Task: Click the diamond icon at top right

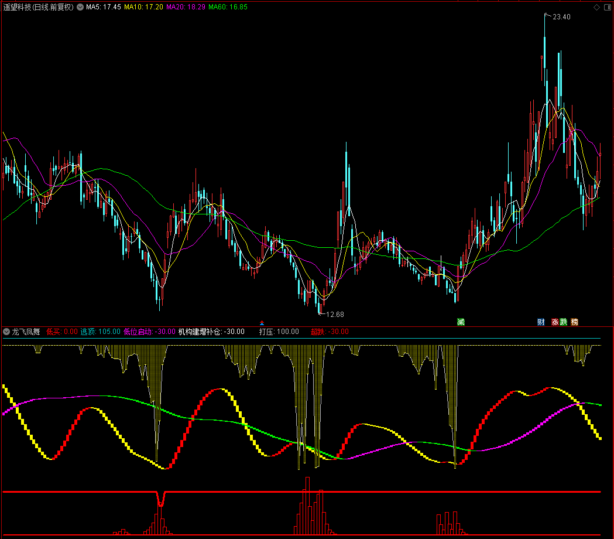Action: 597,8
